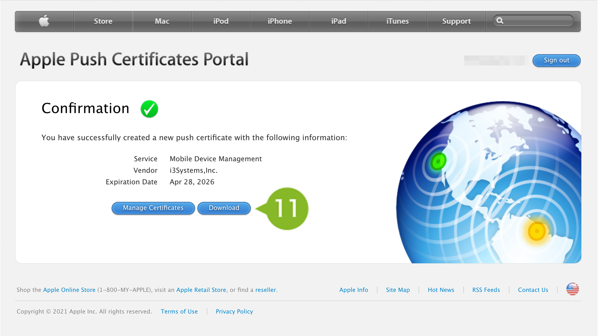This screenshot has width=598, height=336.
Task: Click the 'Expiration Date' label
Action: point(132,182)
